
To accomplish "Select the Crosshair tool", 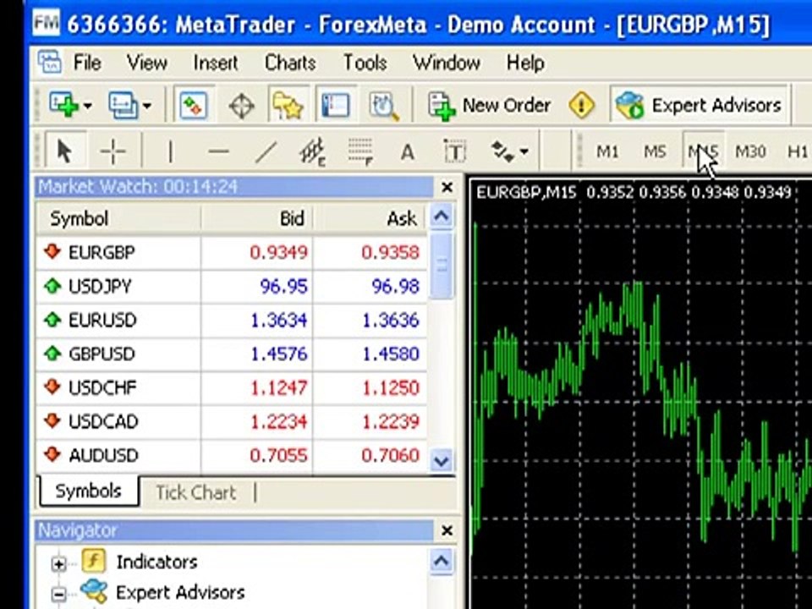I will click(x=112, y=151).
